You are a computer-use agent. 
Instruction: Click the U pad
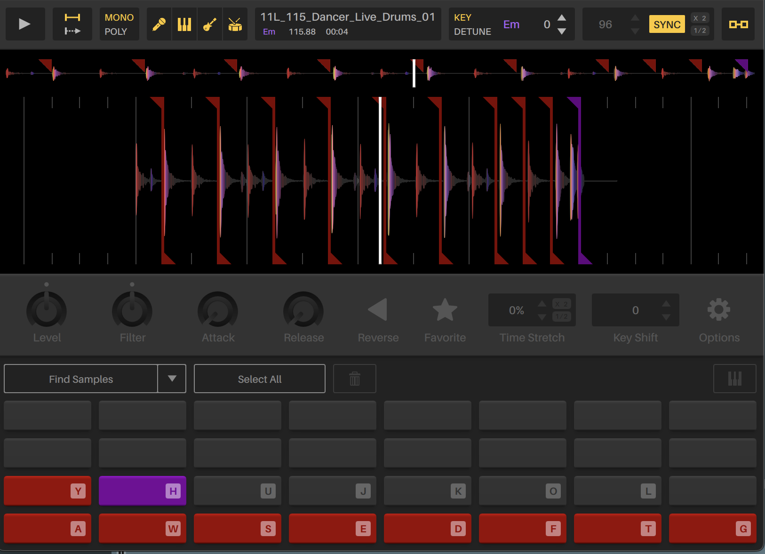238,491
